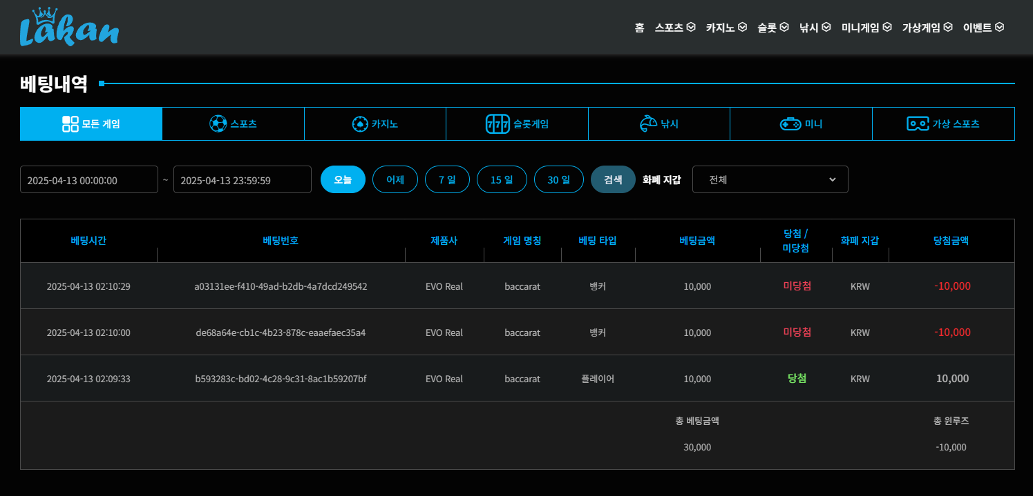Image resolution: width=1033 pixels, height=496 pixels.
Task: Open the 화폐 지갑 전체 dropdown
Action: 770,179
